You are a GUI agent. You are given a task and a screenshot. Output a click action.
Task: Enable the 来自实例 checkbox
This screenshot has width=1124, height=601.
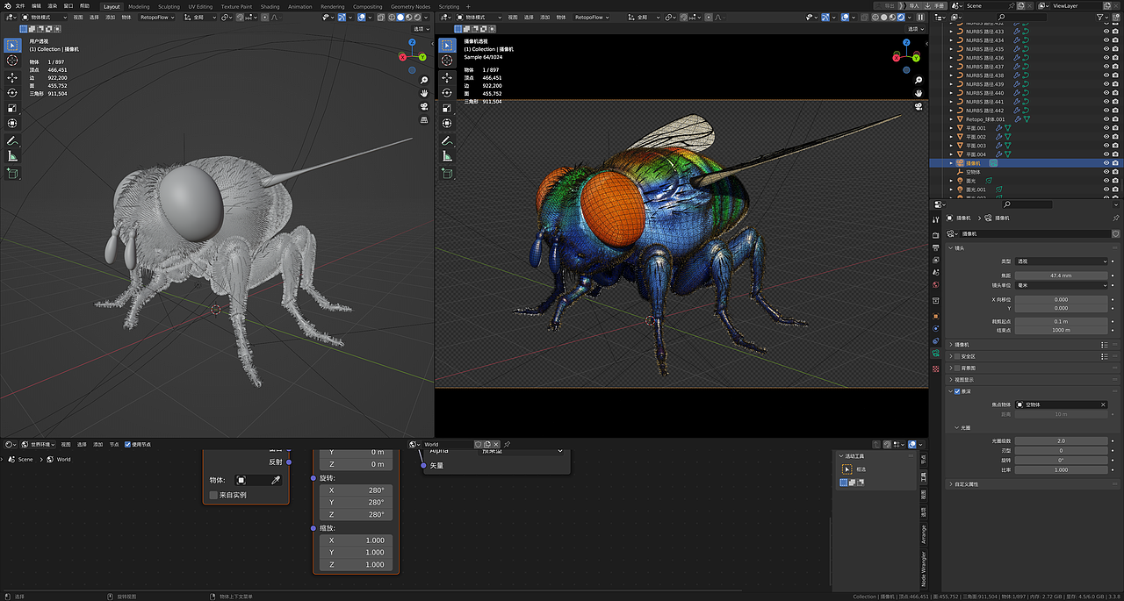coord(213,495)
